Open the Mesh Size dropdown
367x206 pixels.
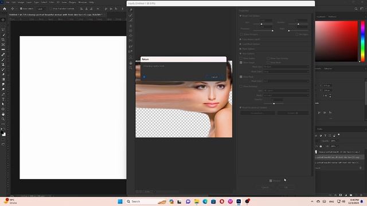coord(286,67)
